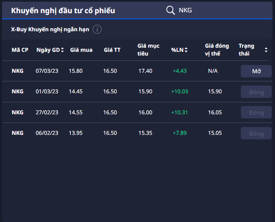This screenshot has height=222, width=275.
Task: Click Đóng button for 06/02/23 row
Action: 256,133
